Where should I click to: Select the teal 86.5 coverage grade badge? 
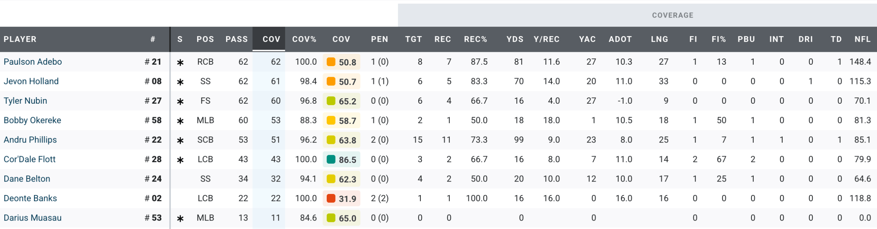pyautogui.click(x=341, y=160)
